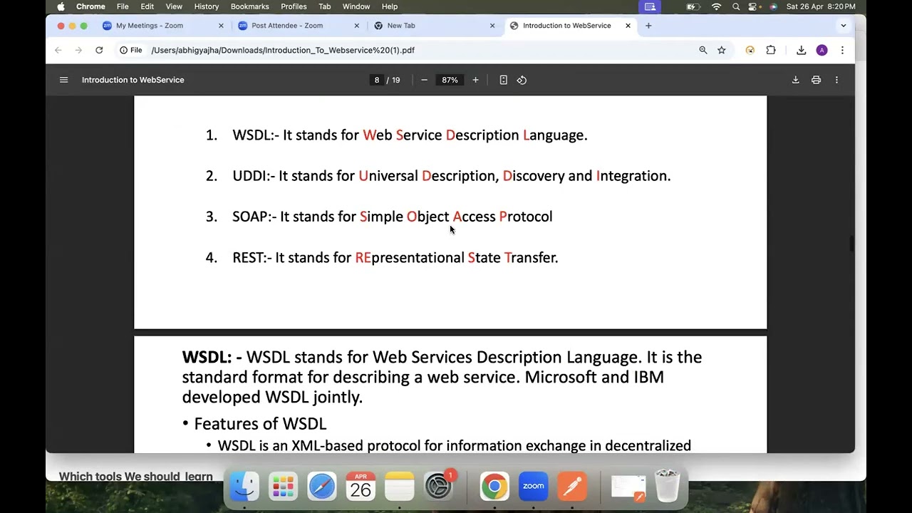Open the Help menu
Image resolution: width=912 pixels, height=513 pixels.
tap(390, 6)
